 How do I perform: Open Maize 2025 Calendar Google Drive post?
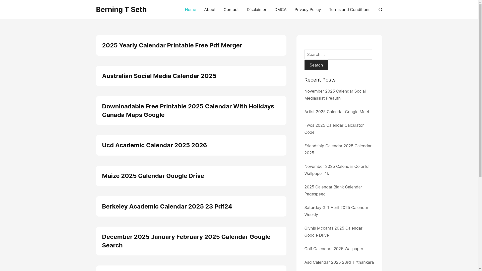pos(153,176)
